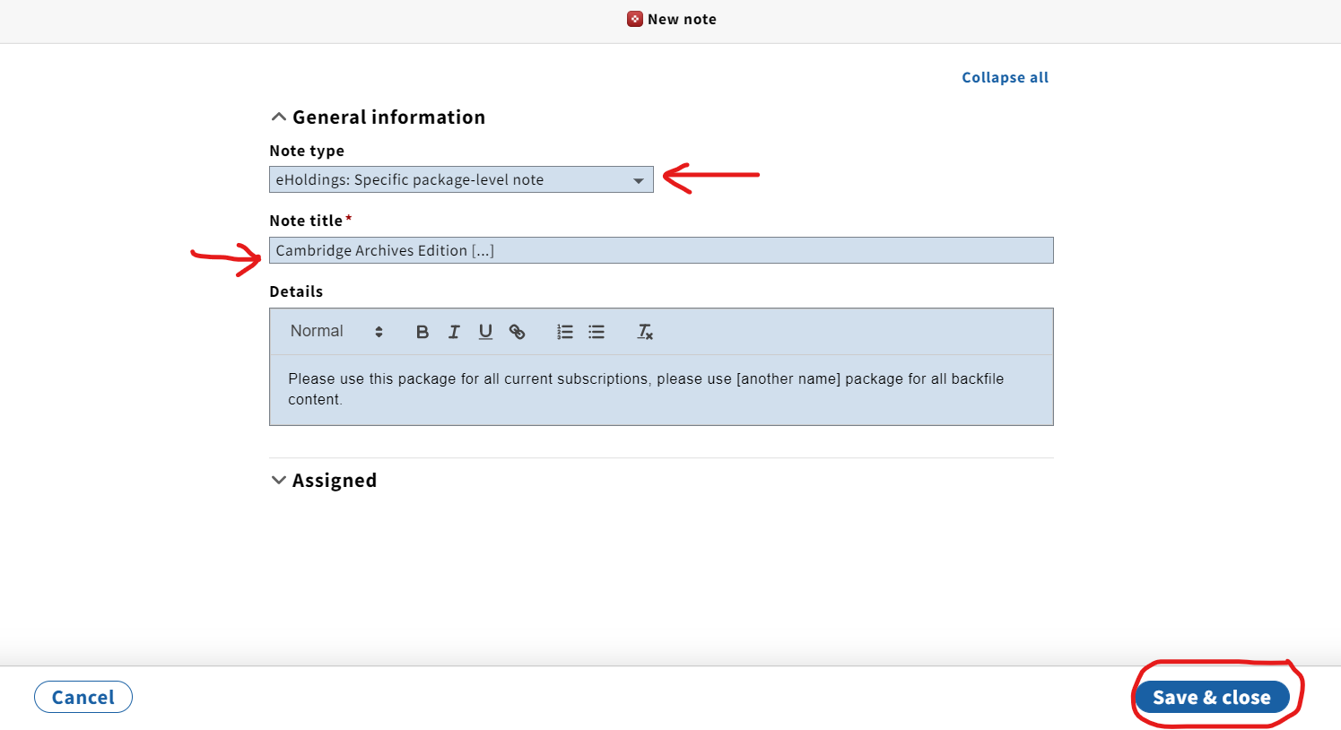Click the Cancel button
The image size is (1341, 730).
pos(83,697)
